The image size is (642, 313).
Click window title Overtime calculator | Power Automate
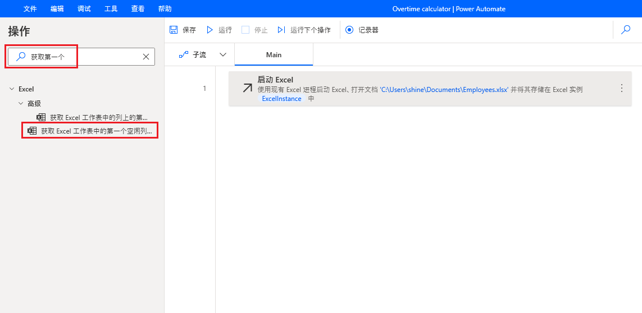tap(449, 8)
